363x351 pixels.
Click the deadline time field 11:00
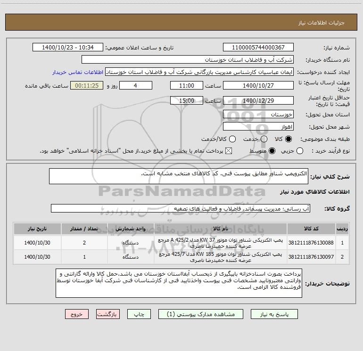click(x=187, y=85)
